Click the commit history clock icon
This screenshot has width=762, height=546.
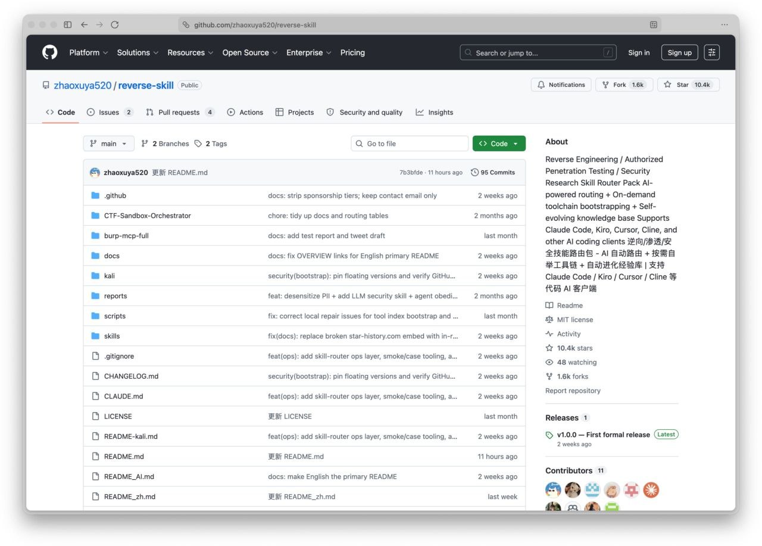pos(474,172)
